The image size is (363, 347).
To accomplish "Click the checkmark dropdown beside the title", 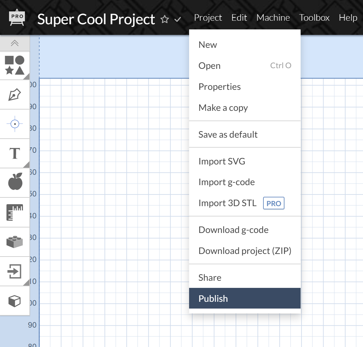I will (177, 19).
